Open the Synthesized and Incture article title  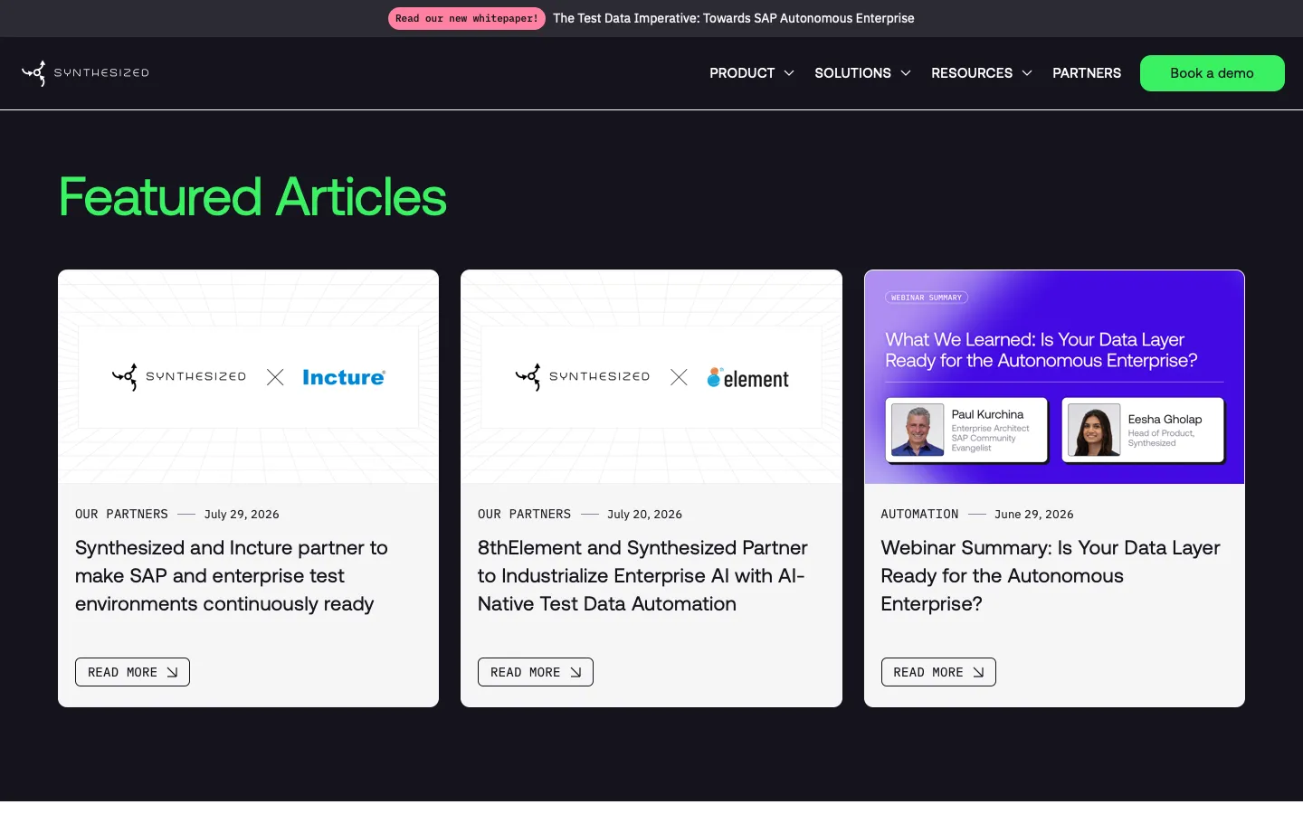pyautogui.click(x=232, y=575)
